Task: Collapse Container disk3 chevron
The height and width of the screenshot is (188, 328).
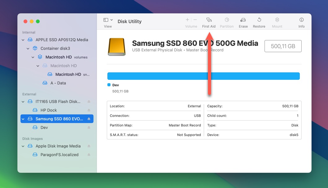Action: [28, 49]
